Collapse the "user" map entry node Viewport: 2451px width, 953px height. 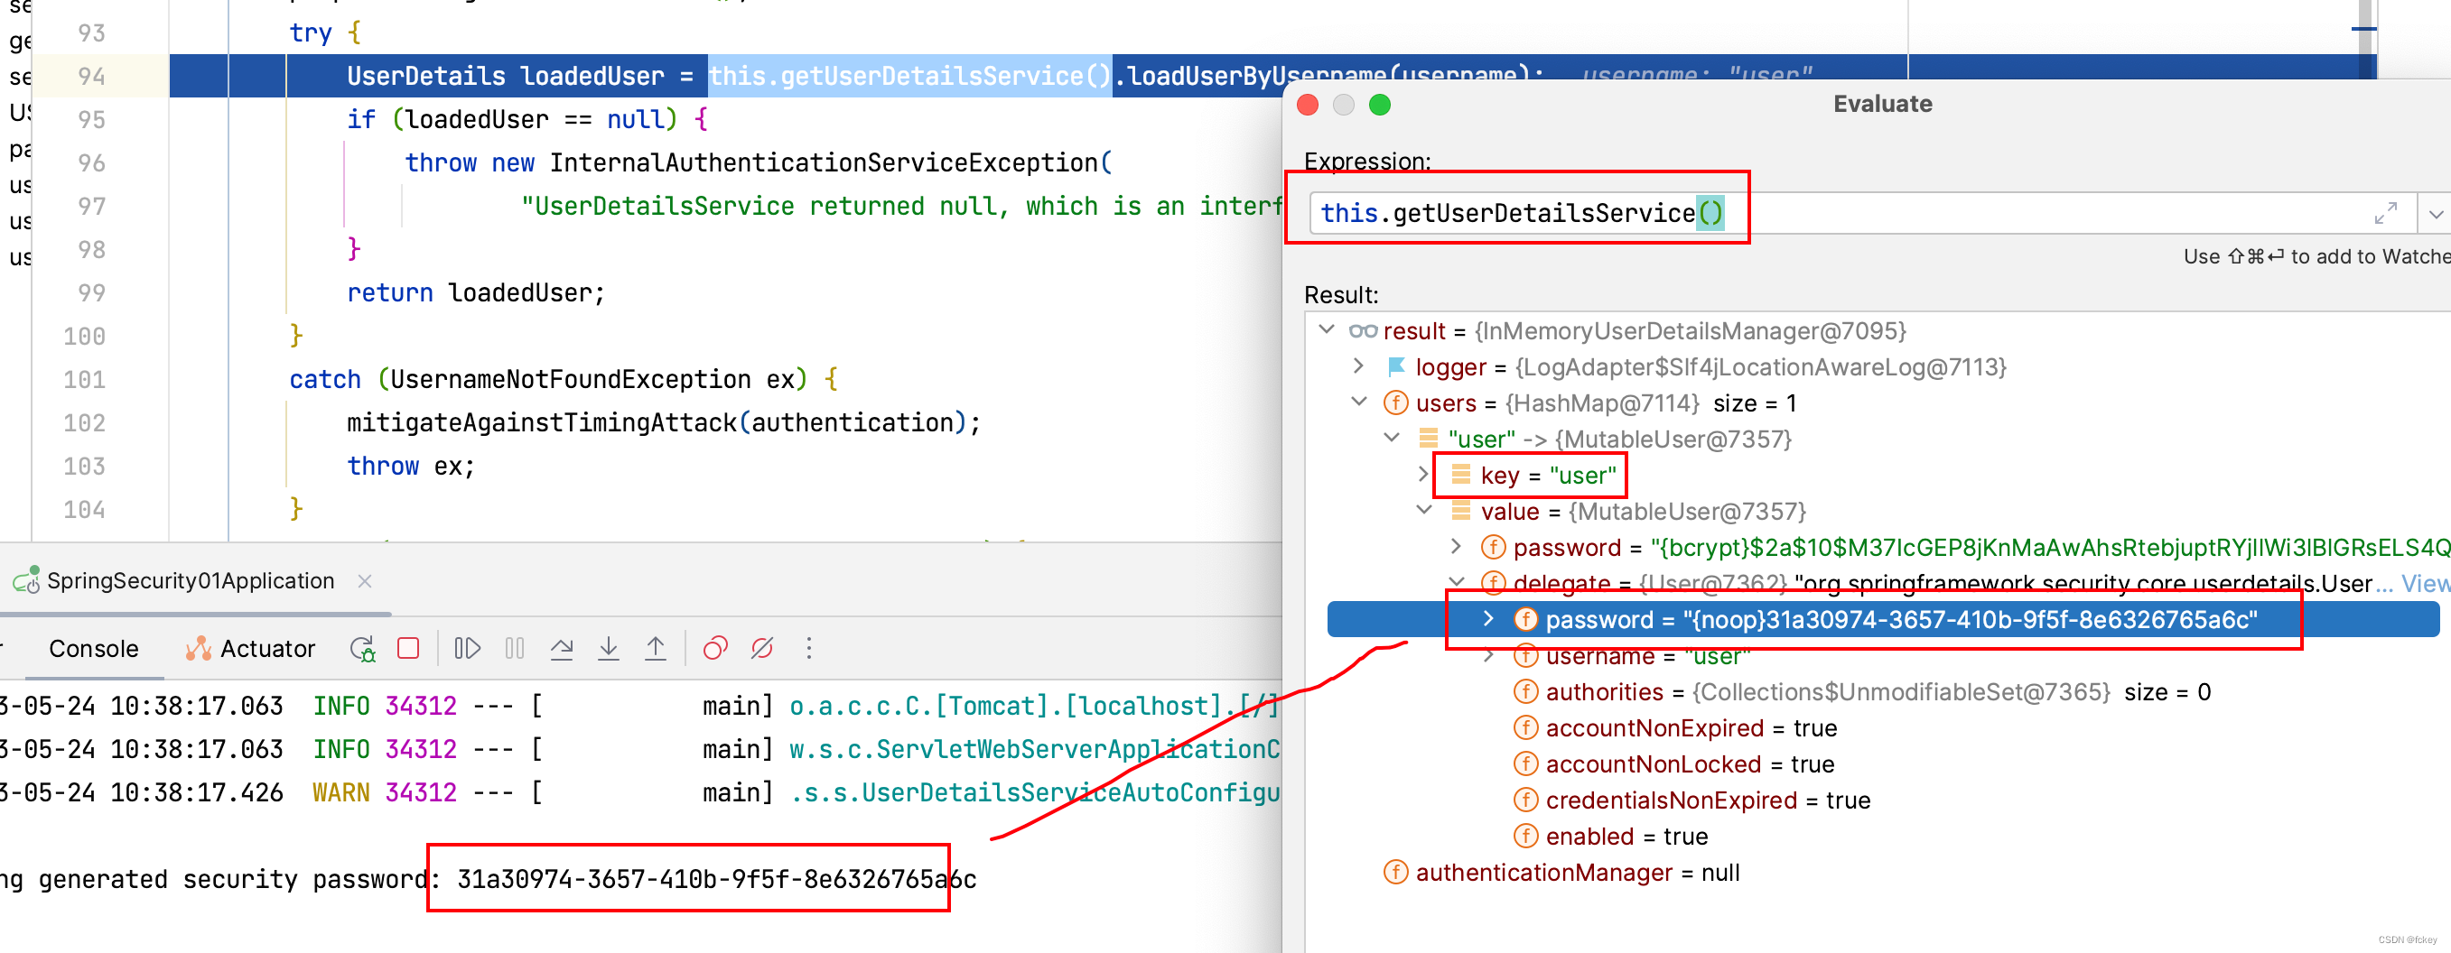(x=1392, y=439)
